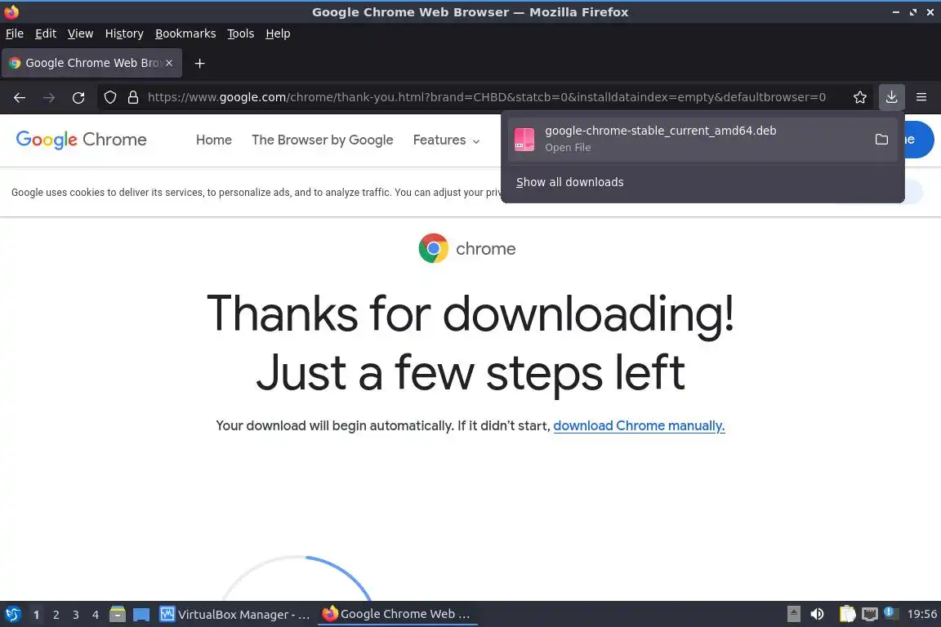Click Show all downloads
This screenshot has height=627, width=941.
tap(569, 182)
